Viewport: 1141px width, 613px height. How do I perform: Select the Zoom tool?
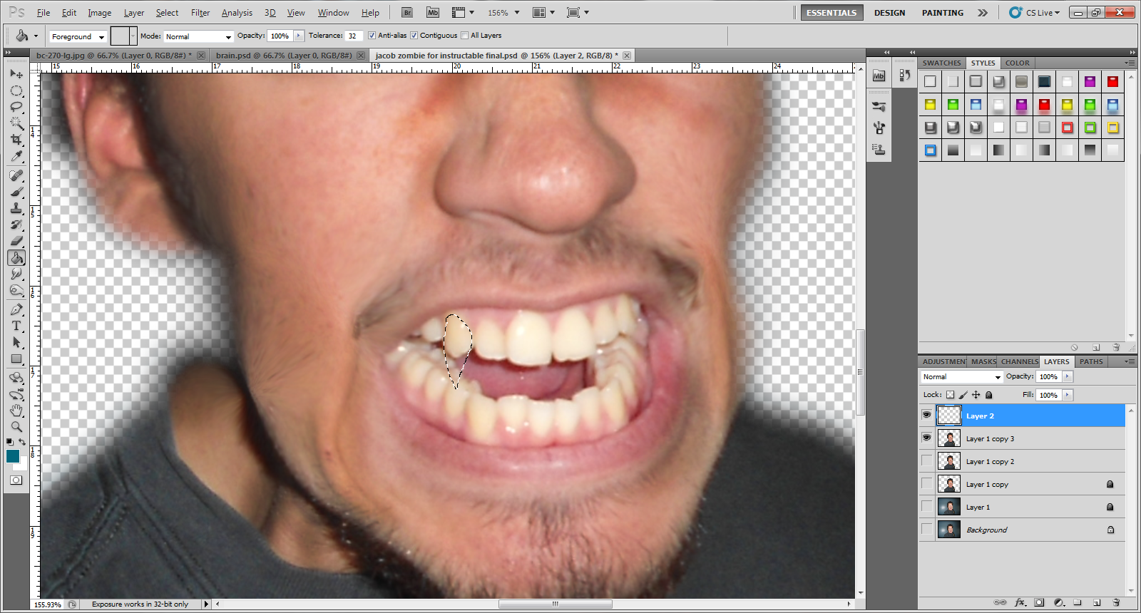pos(16,427)
